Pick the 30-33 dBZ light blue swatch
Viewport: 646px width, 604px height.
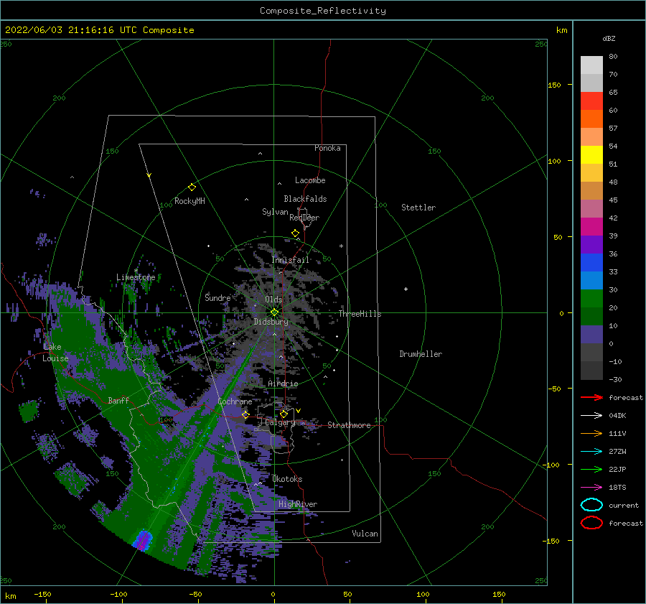pyautogui.click(x=591, y=280)
